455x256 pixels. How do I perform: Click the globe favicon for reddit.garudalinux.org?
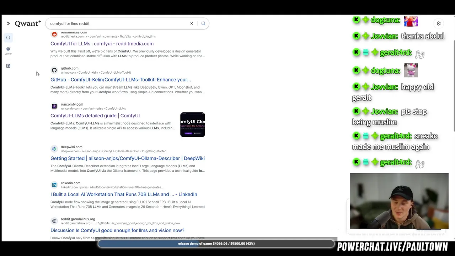coord(54,221)
